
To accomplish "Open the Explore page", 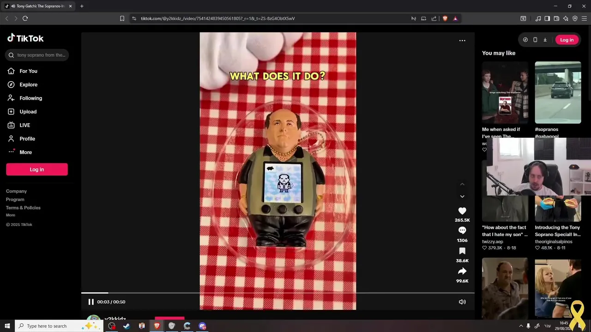I will (x=28, y=84).
